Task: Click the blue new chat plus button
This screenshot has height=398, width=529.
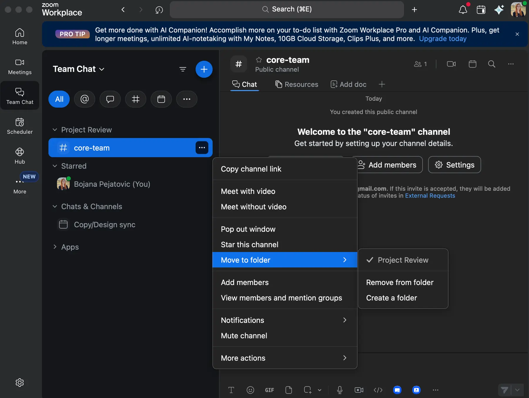Action: (x=204, y=69)
